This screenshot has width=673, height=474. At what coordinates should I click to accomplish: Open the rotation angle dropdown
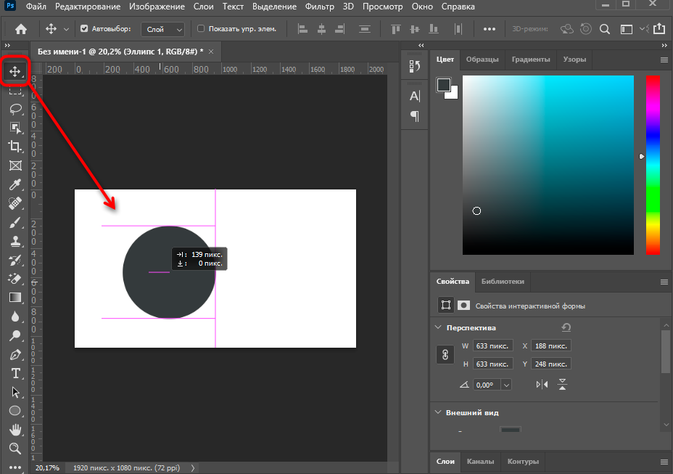(506, 385)
